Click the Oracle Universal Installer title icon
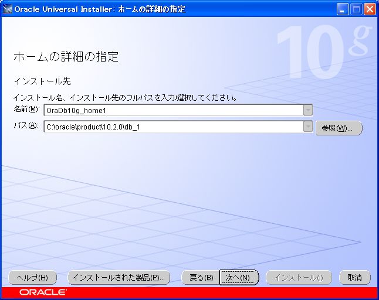The height and width of the screenshot is (300, 379). click(x=7, y=9)
